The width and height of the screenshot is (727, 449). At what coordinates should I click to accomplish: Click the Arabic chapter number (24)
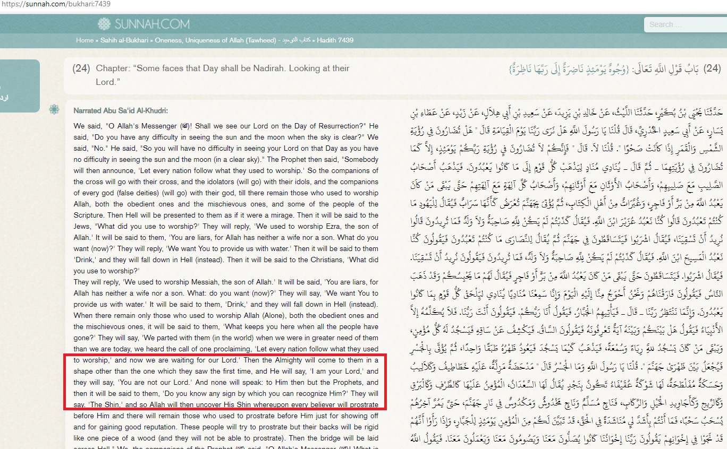[x=712, y=69]
